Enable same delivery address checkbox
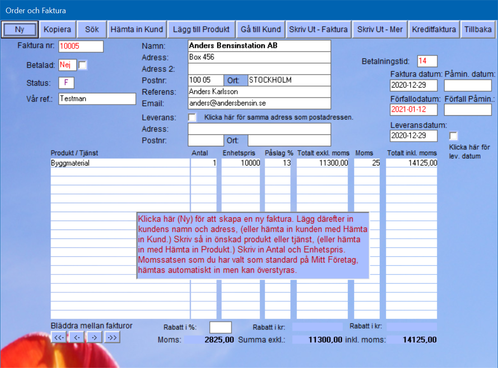Viewport: 498px width, 368px height. (x=192, y=117)
